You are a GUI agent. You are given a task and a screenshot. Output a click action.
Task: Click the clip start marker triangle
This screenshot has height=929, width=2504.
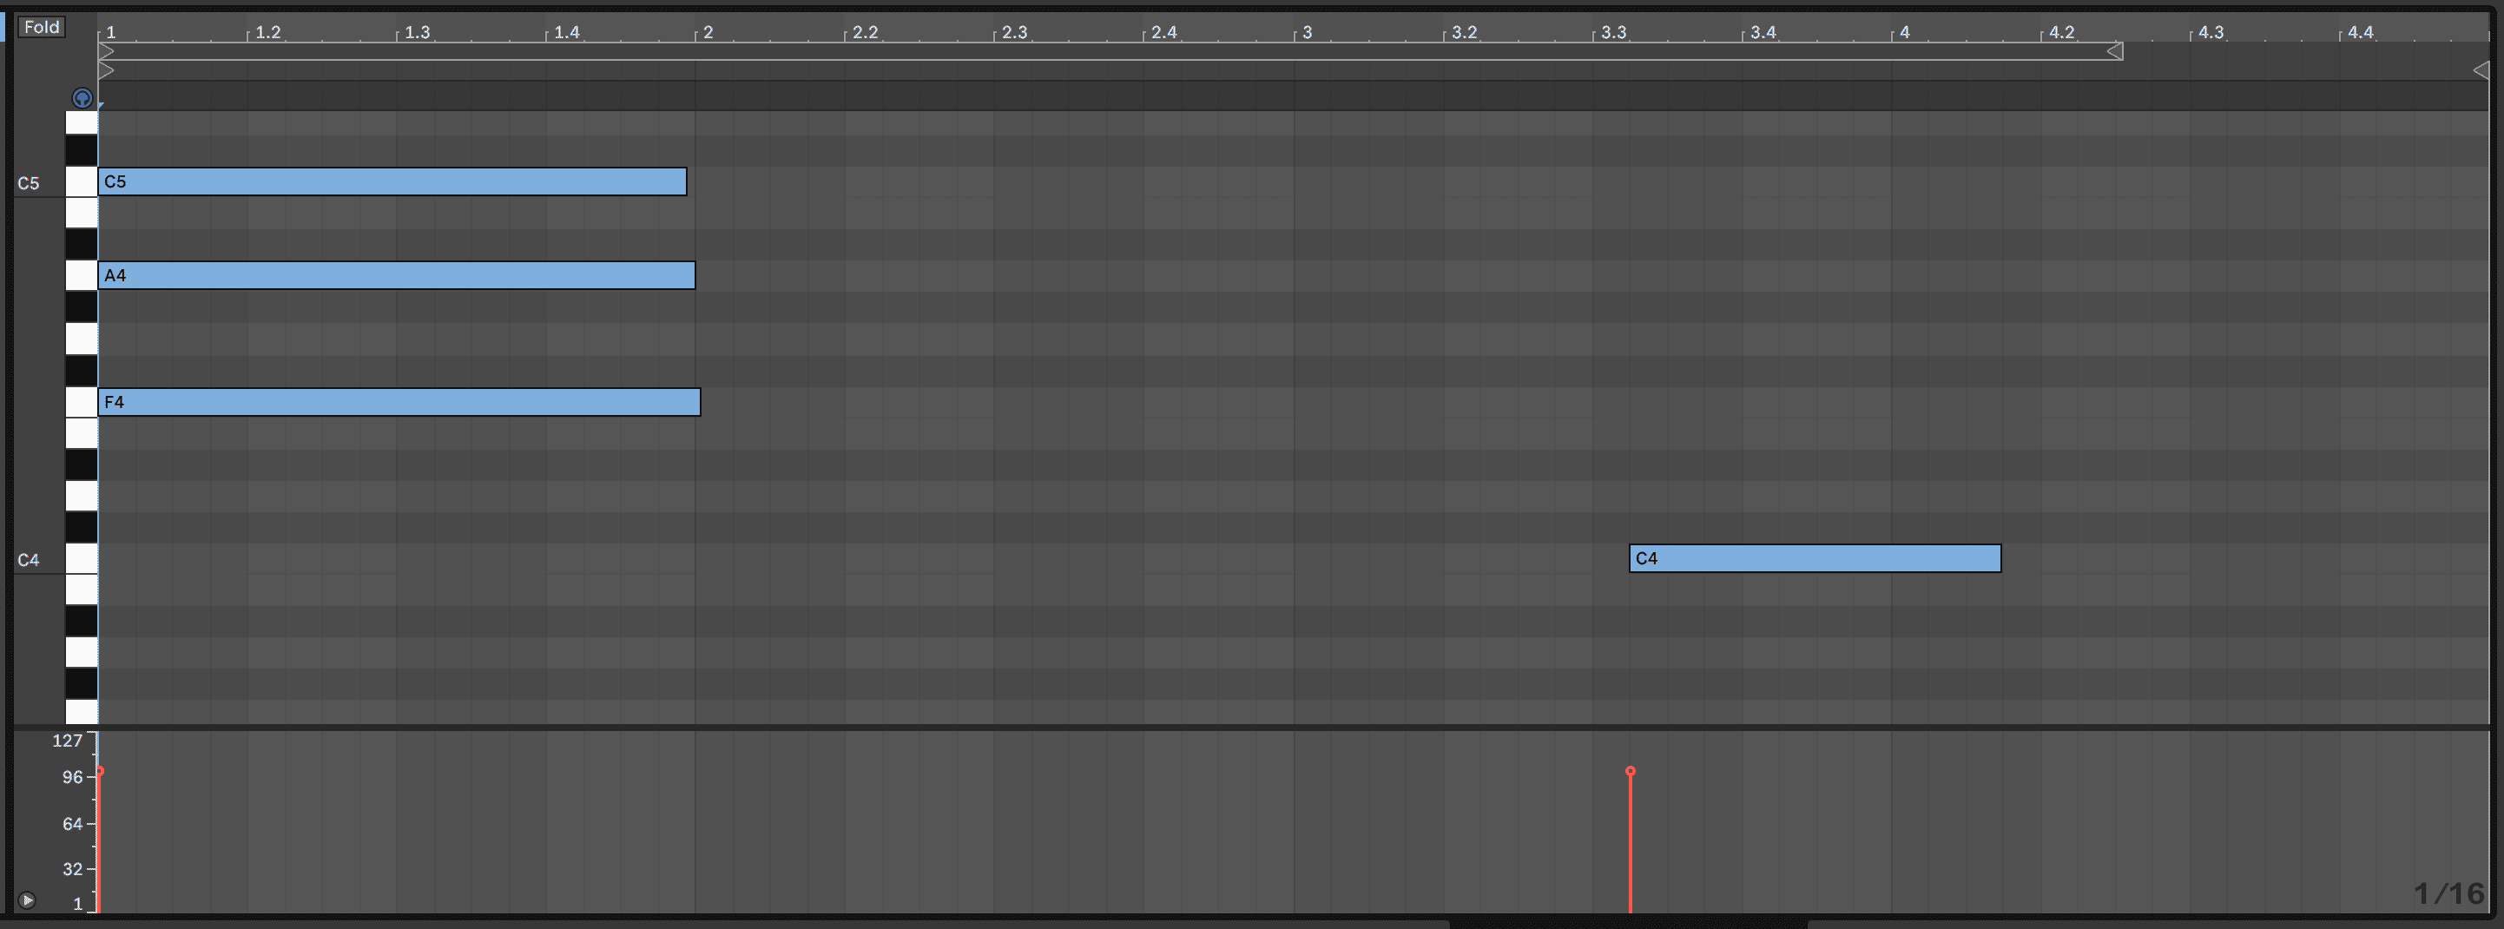(x=107, y=71)
